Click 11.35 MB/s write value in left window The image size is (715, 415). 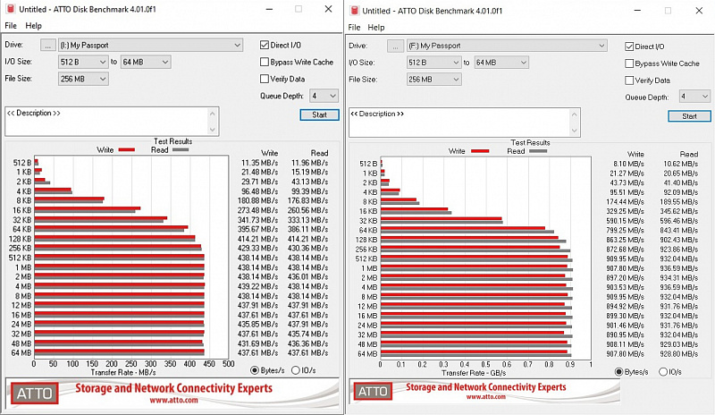[x=259, y=163]
